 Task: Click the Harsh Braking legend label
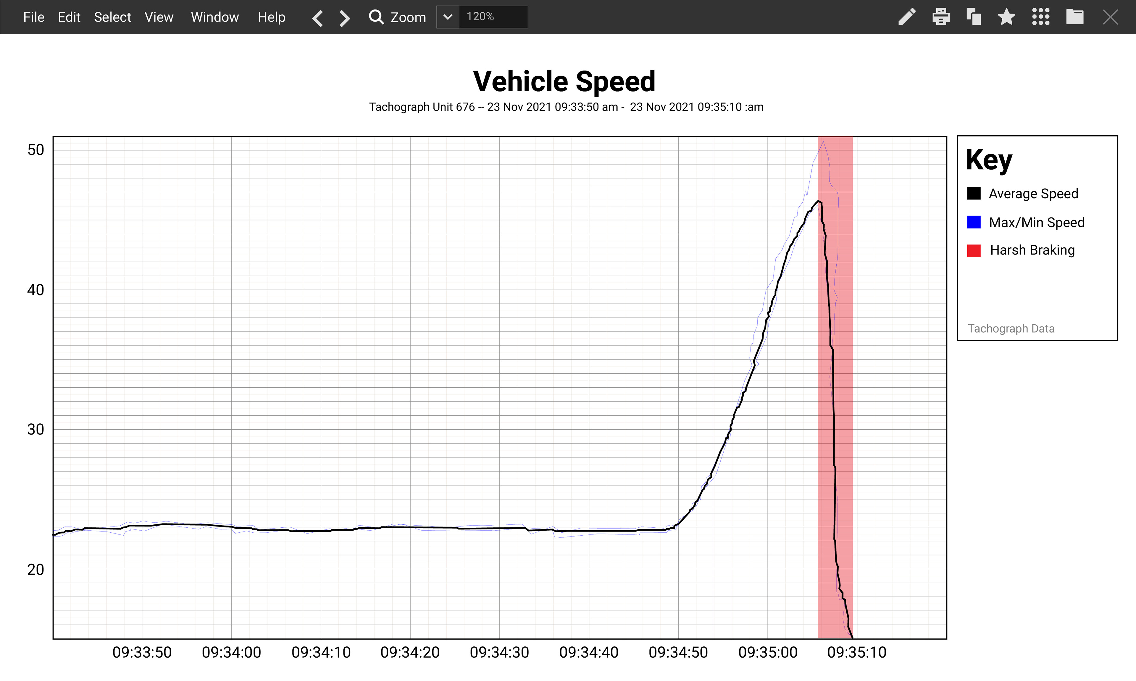tap(1032, 250)
